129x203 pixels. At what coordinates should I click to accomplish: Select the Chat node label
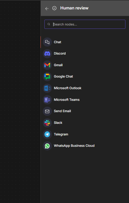tap(58, 42)
